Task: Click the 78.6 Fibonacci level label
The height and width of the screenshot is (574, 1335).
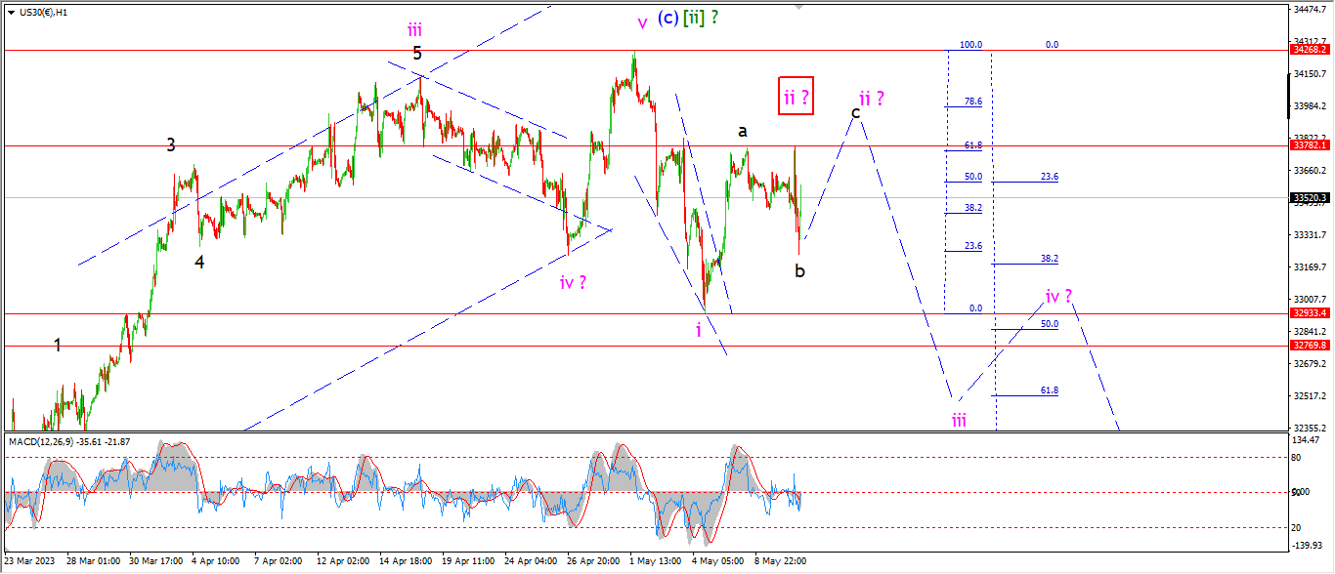Action: (x=973, y=102)
